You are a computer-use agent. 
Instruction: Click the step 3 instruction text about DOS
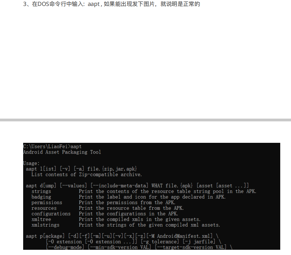pyautogui.click(x=111, y=4)
